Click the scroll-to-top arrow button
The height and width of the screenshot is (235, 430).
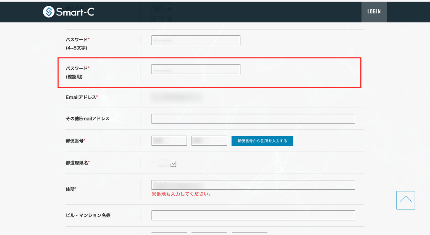click(x=406, y=200)
